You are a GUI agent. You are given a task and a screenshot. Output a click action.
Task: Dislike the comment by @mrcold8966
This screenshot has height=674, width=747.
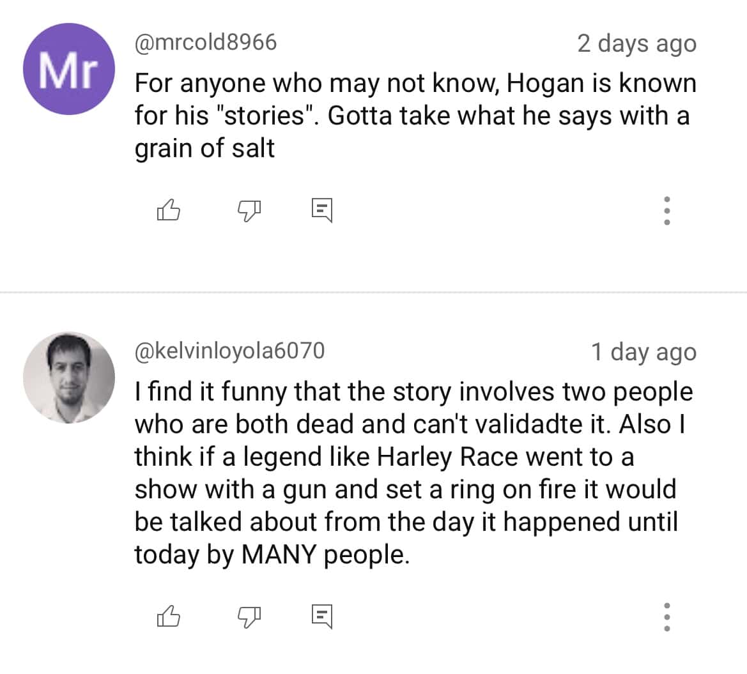(249, 210)
